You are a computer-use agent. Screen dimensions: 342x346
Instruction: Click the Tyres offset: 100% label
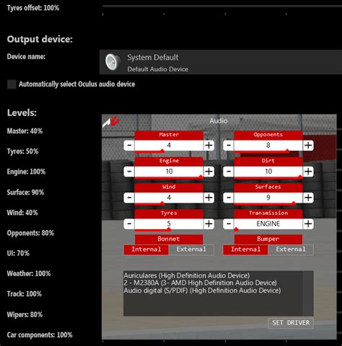[33, 8]
